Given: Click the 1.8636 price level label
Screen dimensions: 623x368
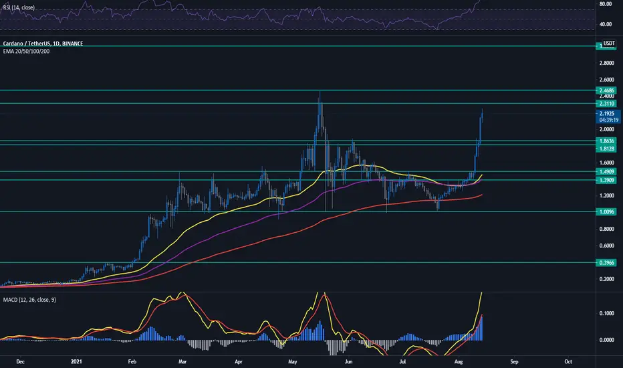Looking at the screenshot, I should [x=607, y=141].
